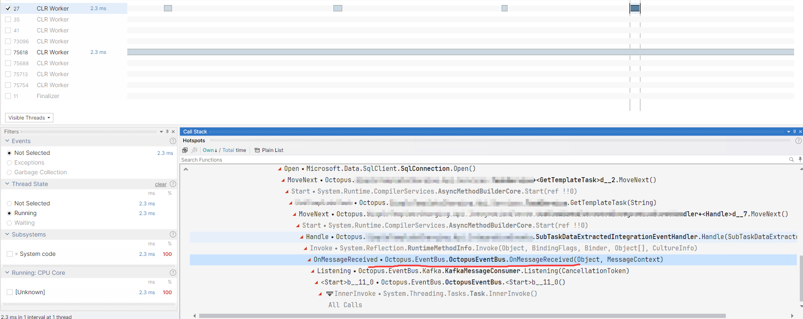Click the help icon in the Subsystems section
The image size is (803, 319).
(x=172, y=234)
